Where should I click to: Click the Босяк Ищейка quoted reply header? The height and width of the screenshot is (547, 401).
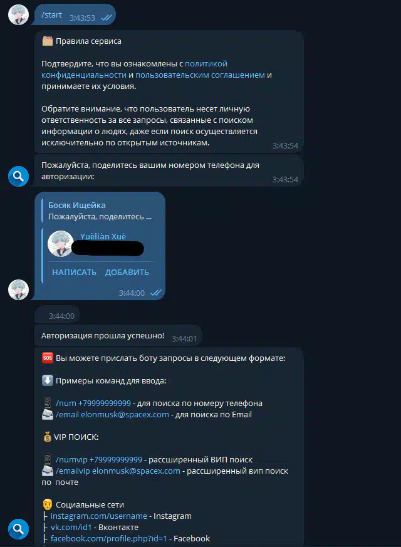(x=76, y=205)
